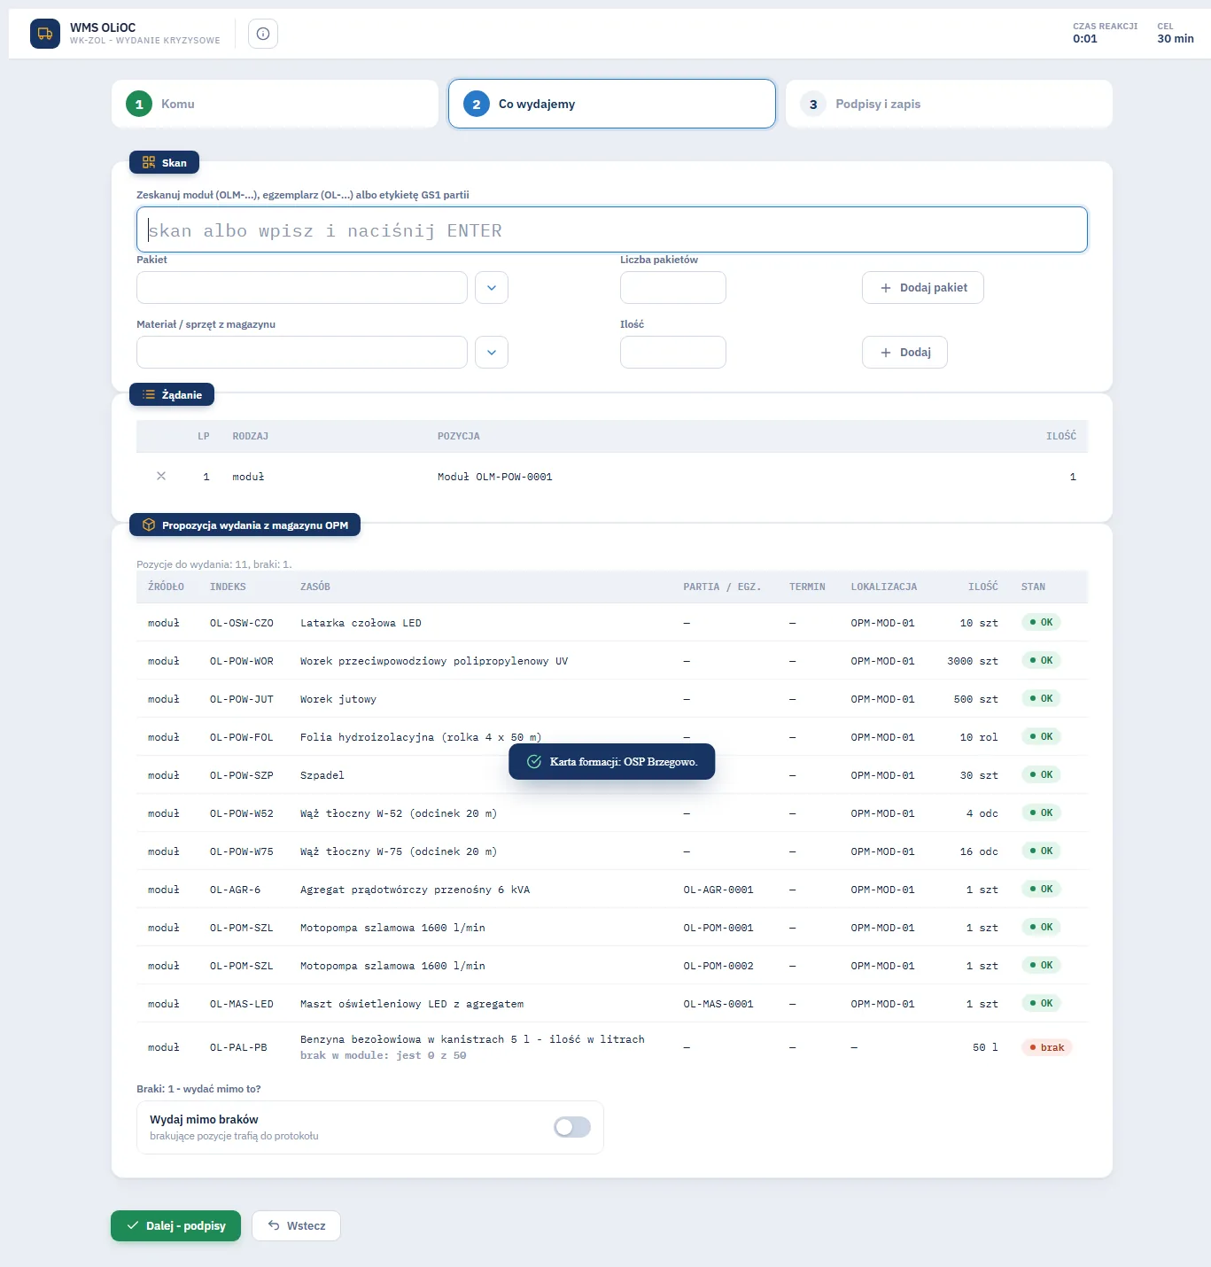
Task: Click batch number 'OL-POM-0002'
Action: (718, 966)
